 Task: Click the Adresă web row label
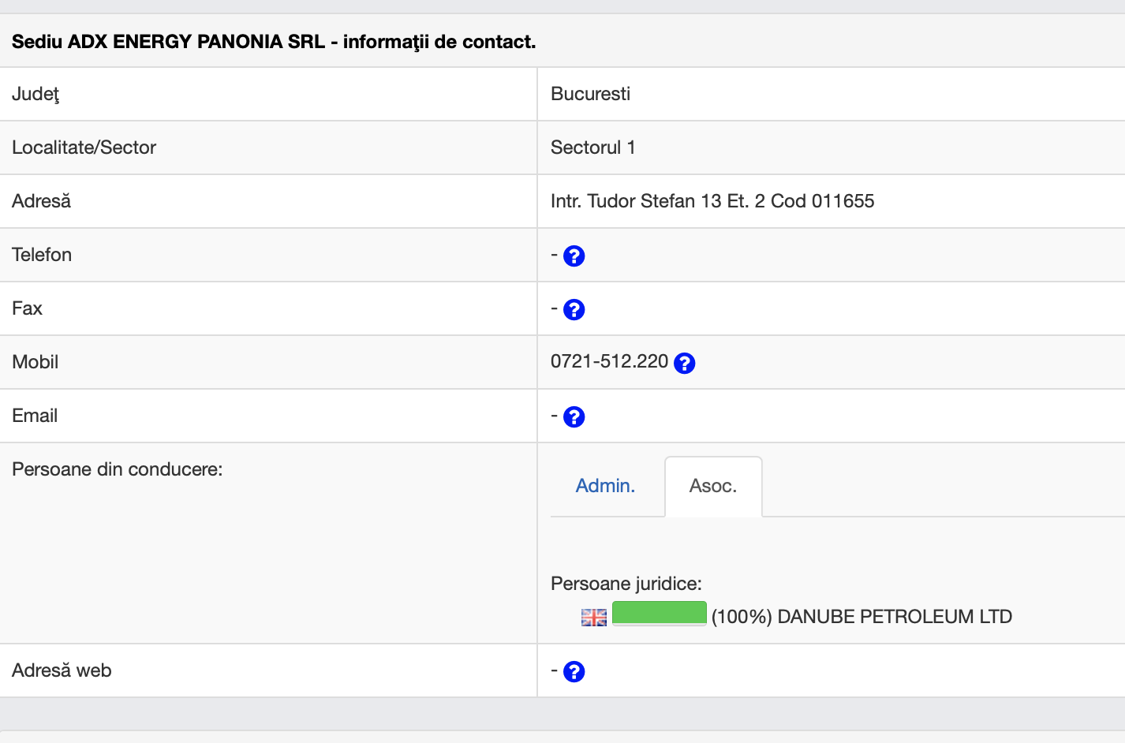[x=62, y=670]
